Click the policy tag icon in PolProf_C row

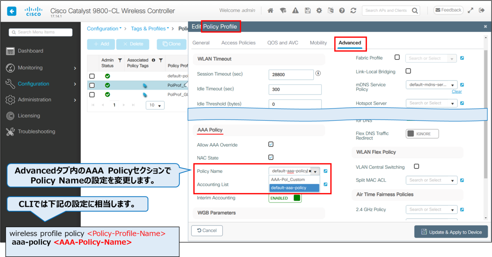145,86
